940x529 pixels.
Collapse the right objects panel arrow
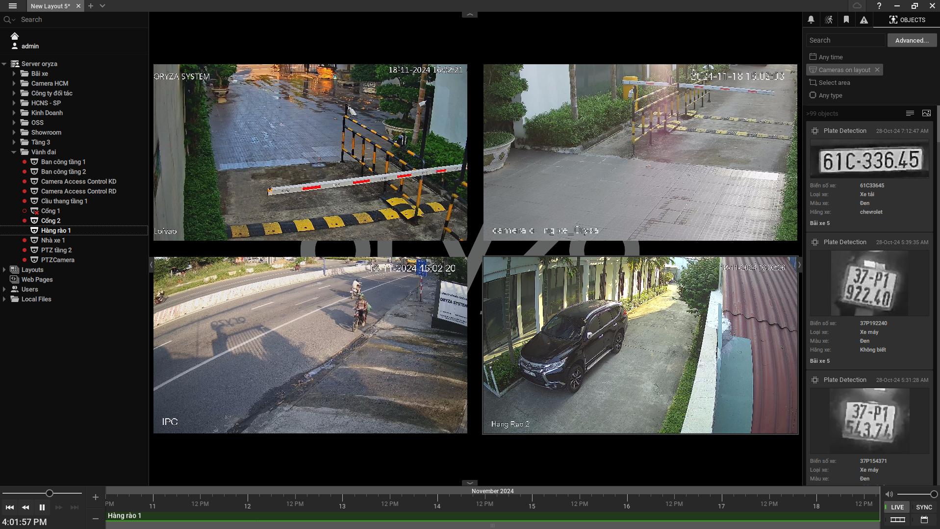(x=799, y=265)
